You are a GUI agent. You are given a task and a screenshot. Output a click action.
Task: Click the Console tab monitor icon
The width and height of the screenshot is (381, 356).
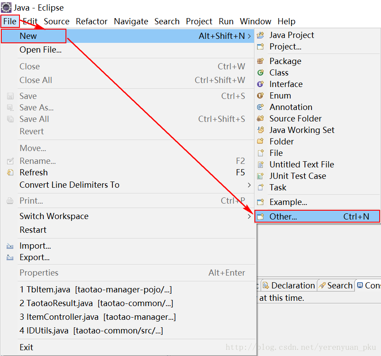point(360,285)
